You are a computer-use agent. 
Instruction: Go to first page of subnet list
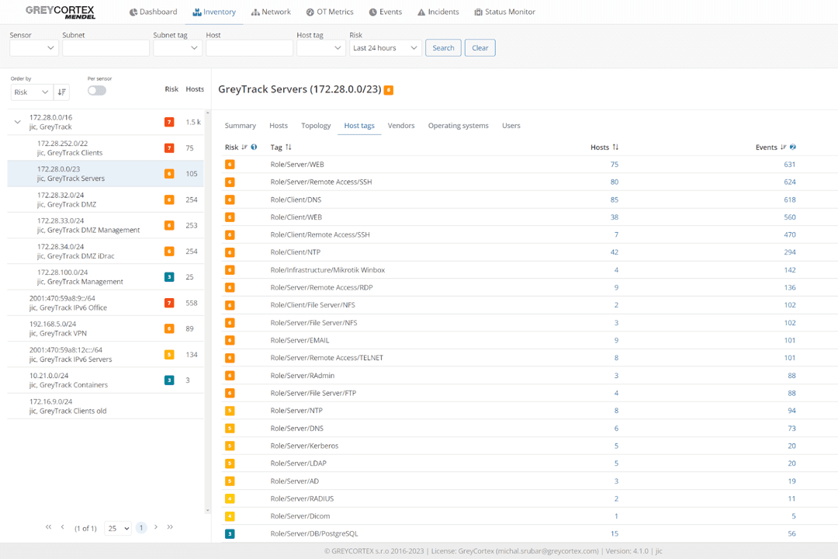49,527
